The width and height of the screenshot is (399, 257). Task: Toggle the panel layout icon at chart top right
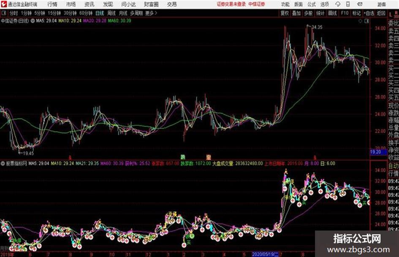click(366, 21)
